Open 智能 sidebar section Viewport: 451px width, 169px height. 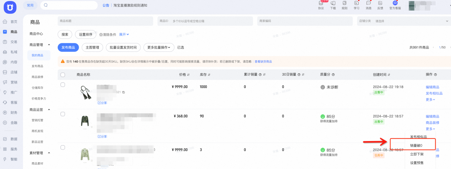[10, 159]
